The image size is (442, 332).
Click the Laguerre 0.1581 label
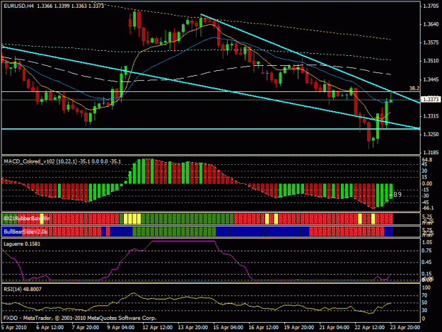(x=22, y=244)
